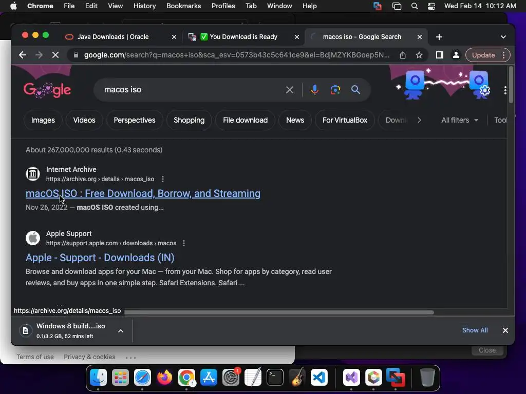Click the magnifier search button
The height and width of the screenshot is (394, 526).
pos(355,90)
